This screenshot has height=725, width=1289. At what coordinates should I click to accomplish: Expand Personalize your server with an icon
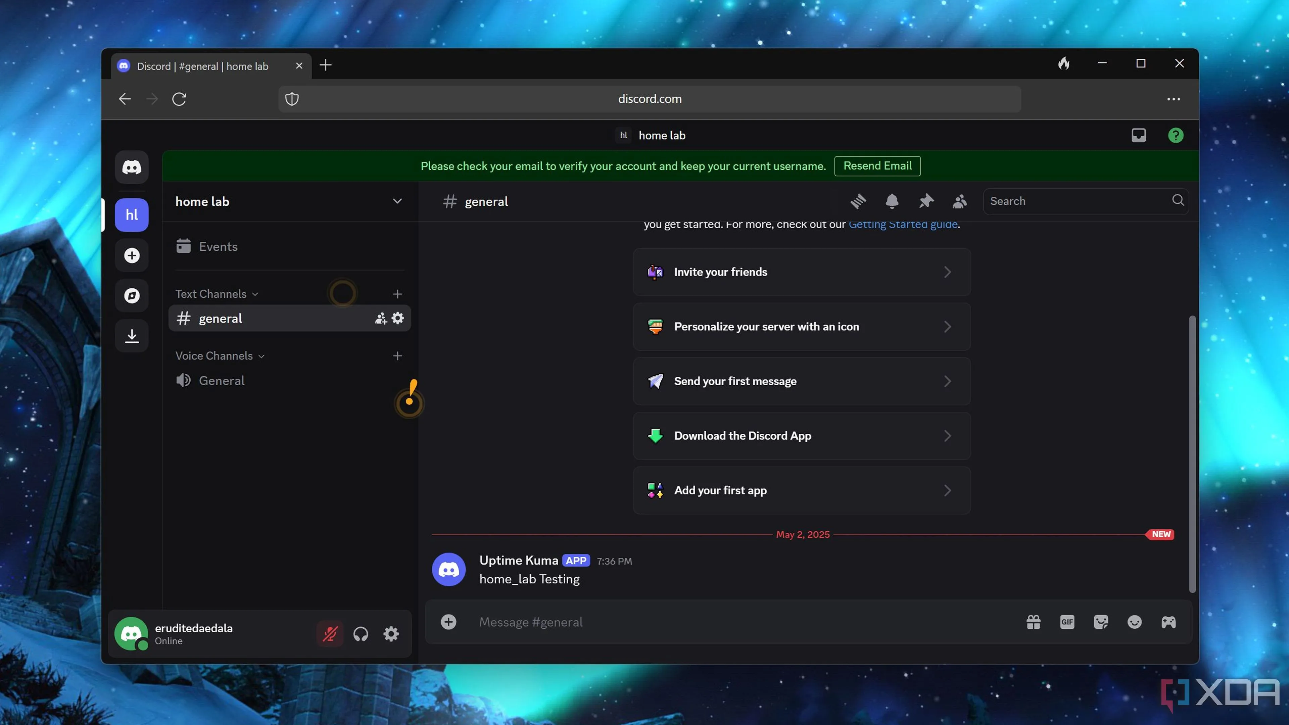[802, 326]
